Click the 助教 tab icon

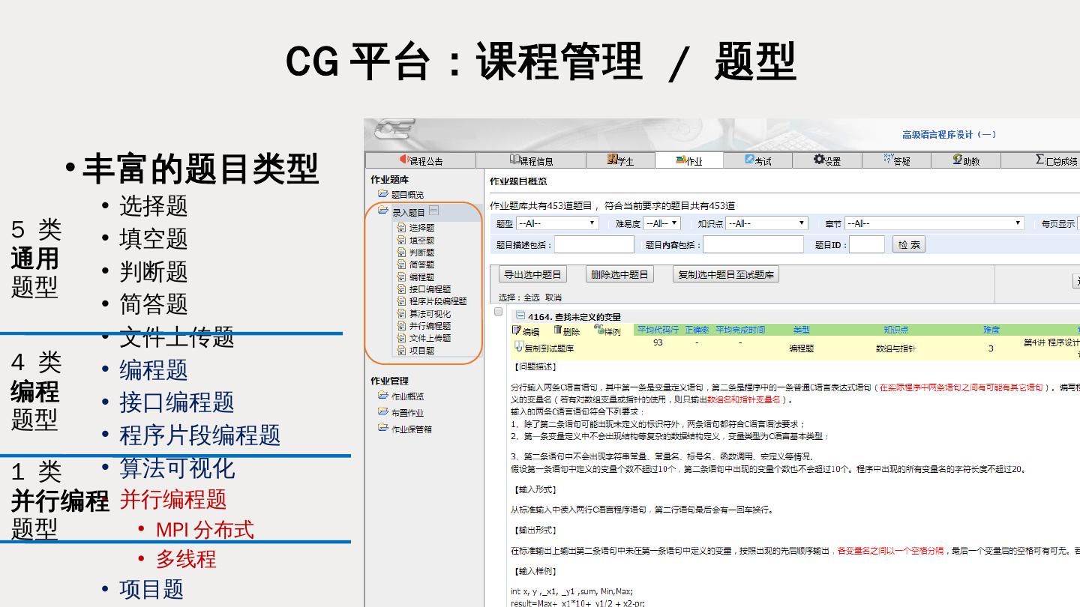coord(958,160)
